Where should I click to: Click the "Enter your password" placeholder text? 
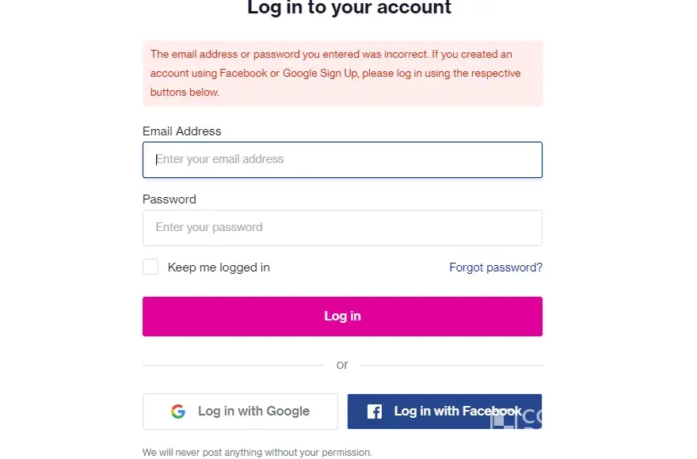pyautogui.click(x=209, y=228)
